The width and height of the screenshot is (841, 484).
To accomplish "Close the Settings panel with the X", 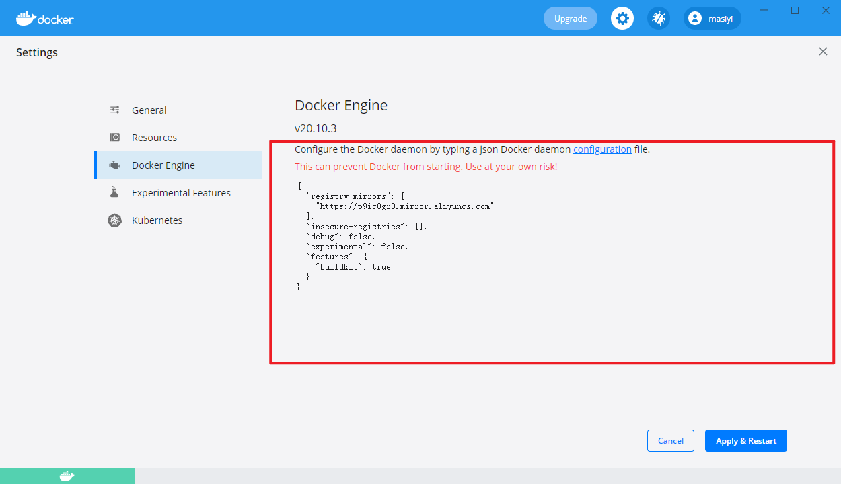I will point(823,52).
